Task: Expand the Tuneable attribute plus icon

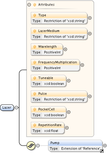Action: coord(69,81)
